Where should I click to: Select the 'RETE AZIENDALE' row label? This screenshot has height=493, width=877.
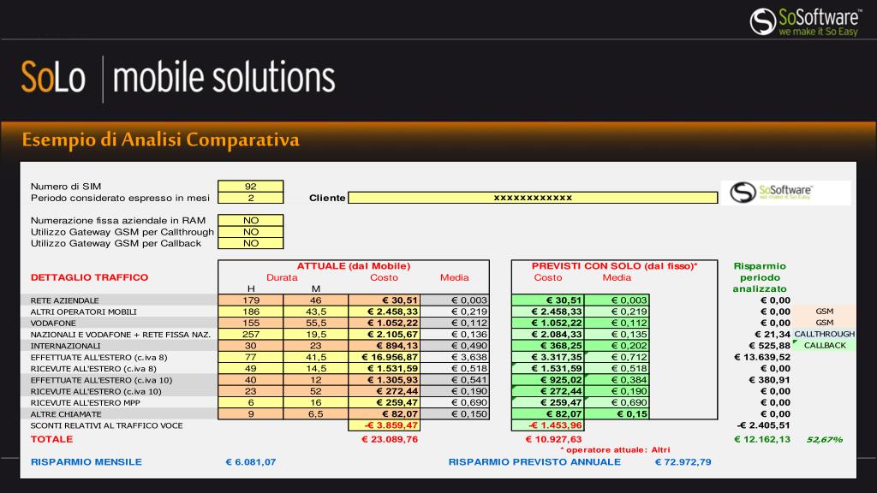point(64,300)
